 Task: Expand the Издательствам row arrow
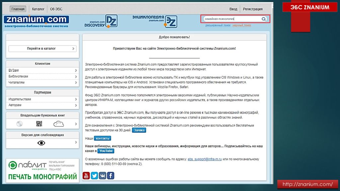coord(76,99)
